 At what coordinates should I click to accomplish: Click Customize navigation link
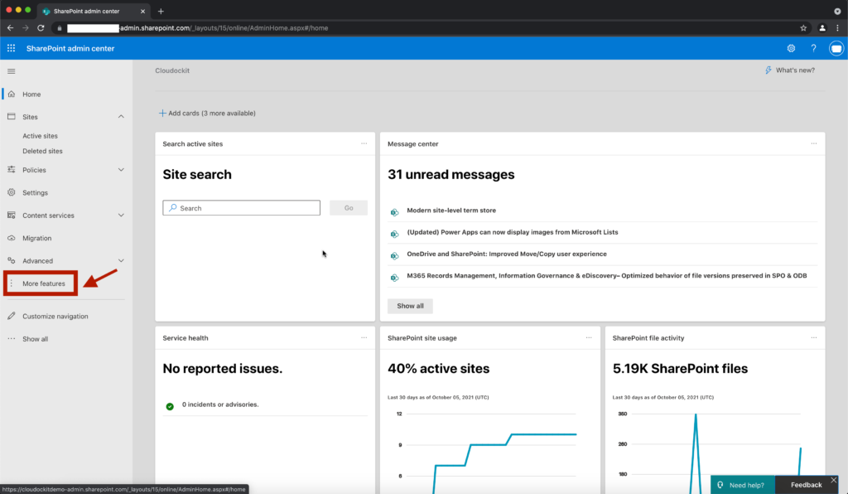55,316
